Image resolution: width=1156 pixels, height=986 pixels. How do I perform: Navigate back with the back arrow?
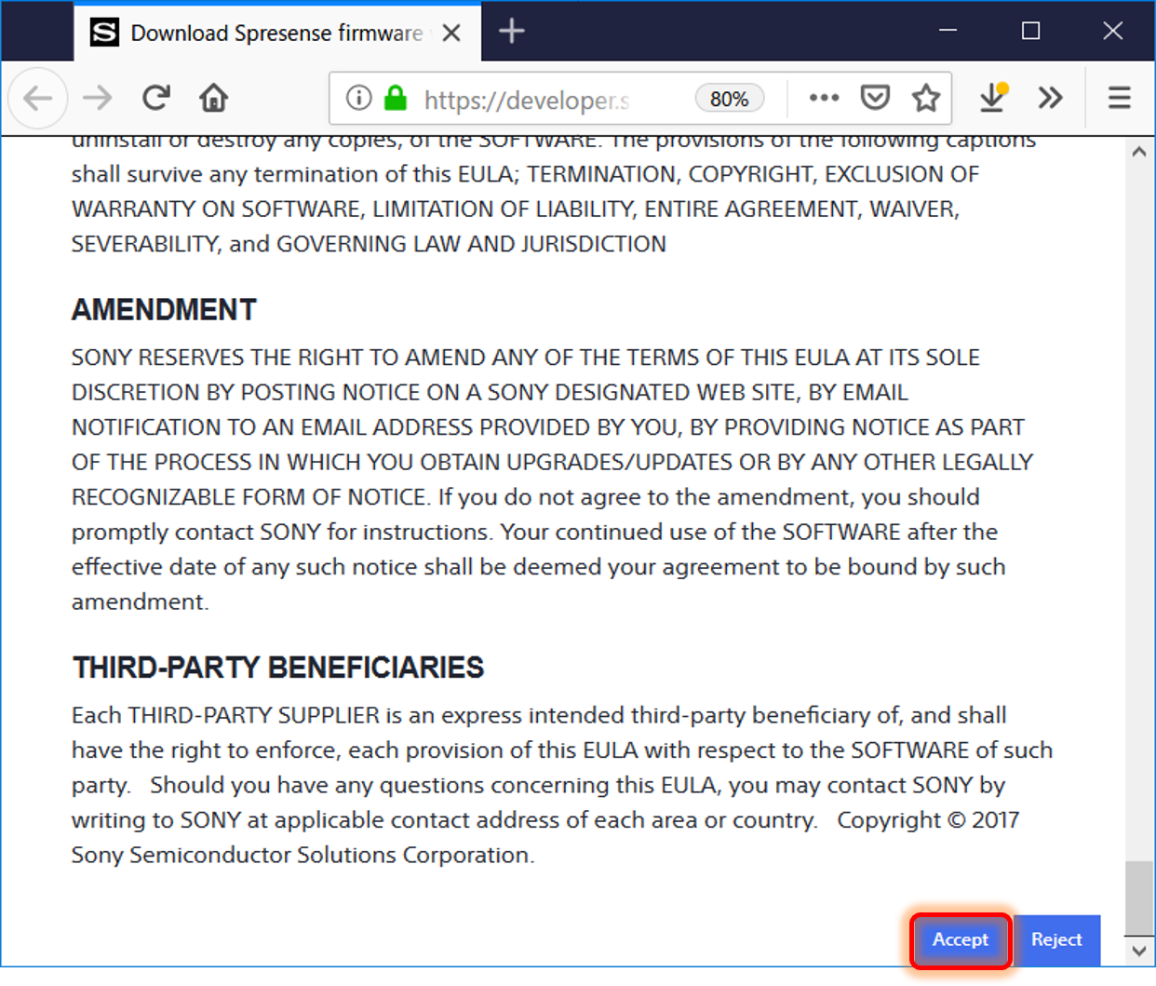coord(37,98)
